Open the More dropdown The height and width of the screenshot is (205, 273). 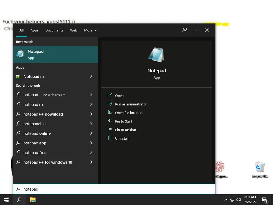[x=90, y=30]
